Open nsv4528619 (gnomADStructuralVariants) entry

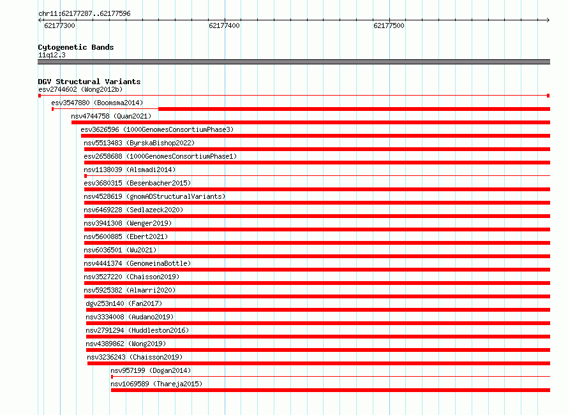click(154, 196)
